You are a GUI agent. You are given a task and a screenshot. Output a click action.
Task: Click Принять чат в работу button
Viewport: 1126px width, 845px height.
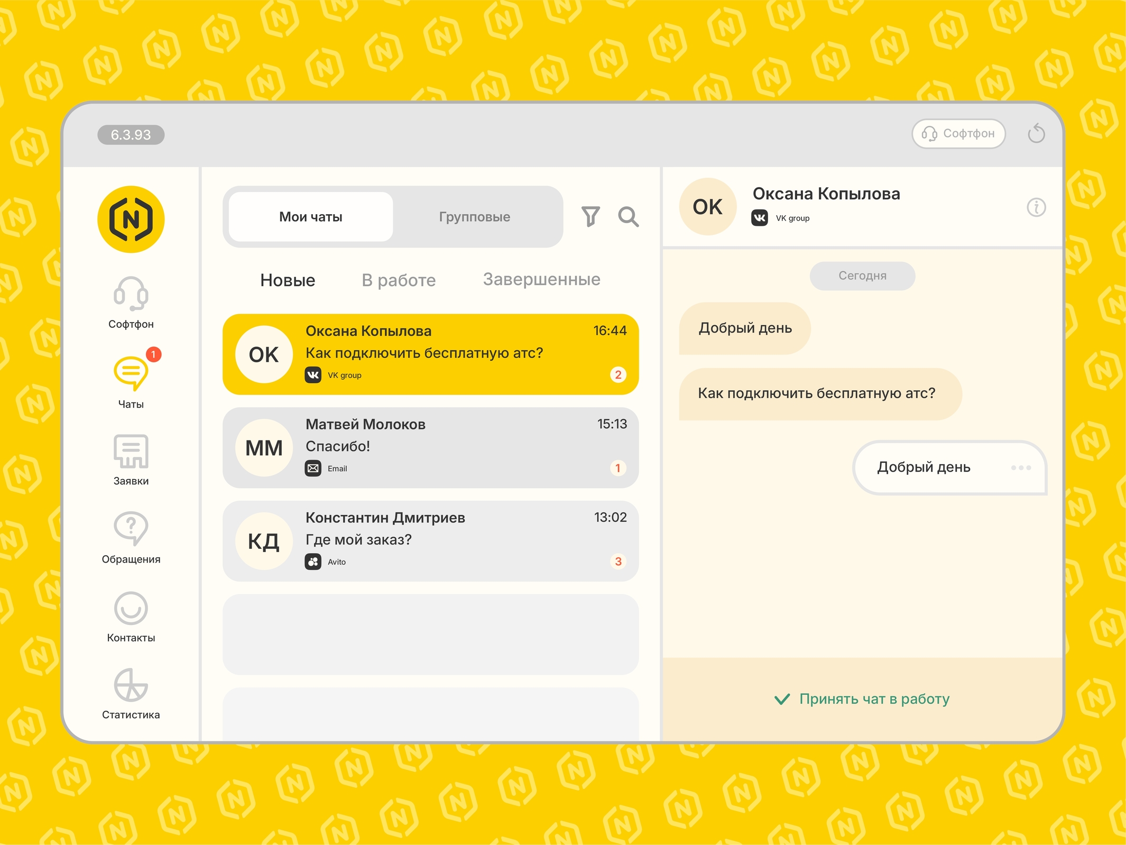[862, 699]
